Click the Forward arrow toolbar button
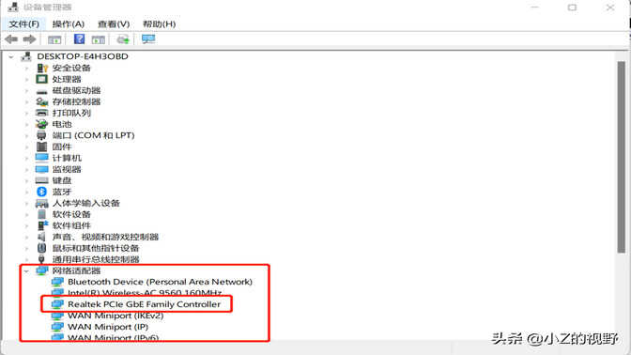631x355 pixels. 29,39
